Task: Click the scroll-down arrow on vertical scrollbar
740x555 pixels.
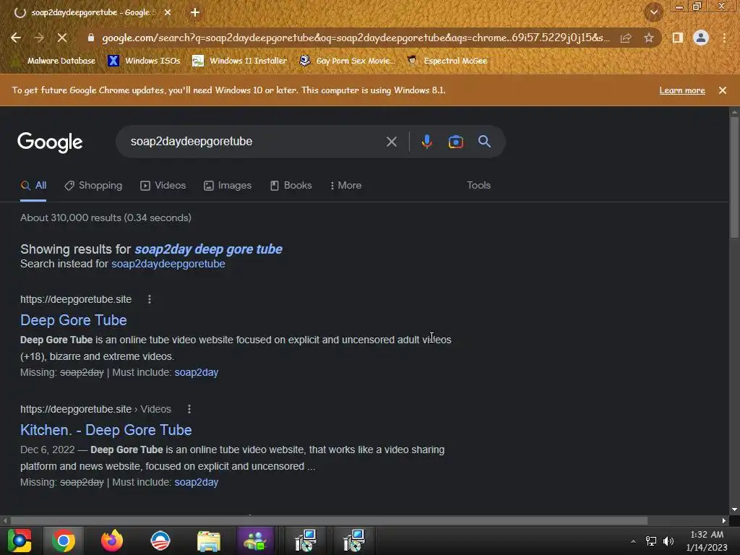Action: tap(734, 509)
